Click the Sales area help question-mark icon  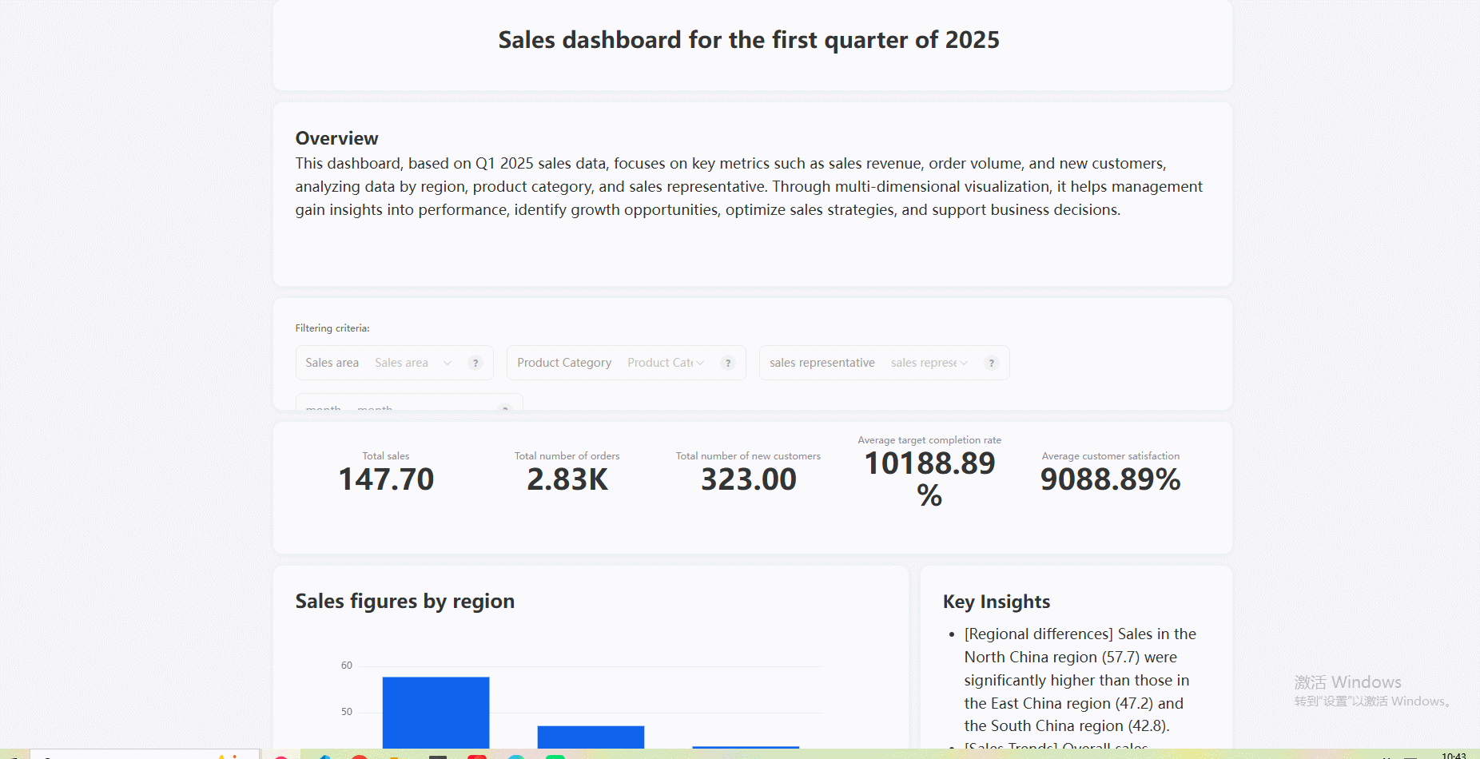pos(475,363)
